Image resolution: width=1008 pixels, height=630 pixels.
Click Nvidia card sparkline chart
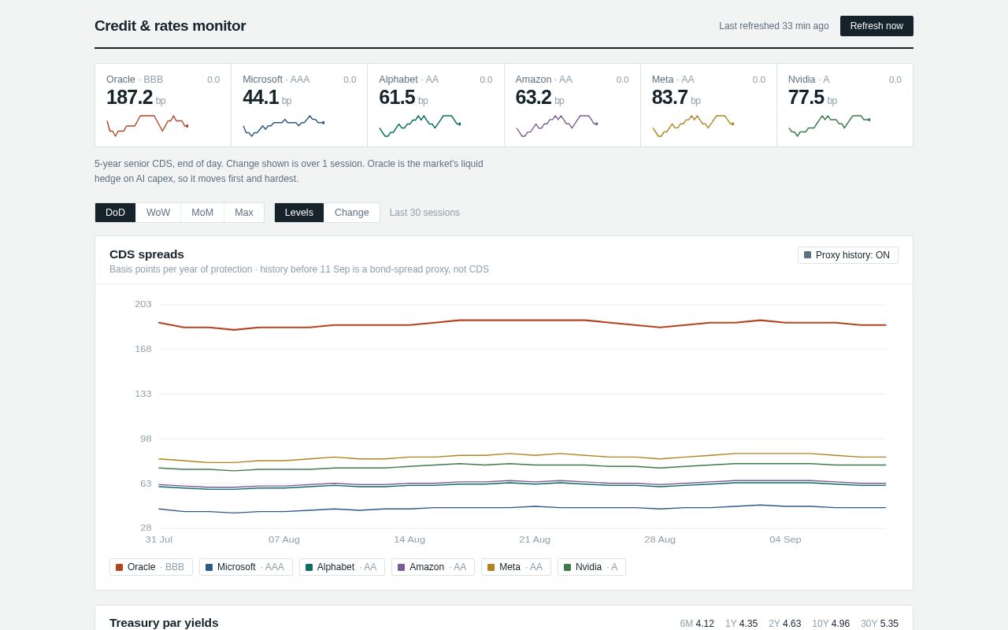point(829,126)
